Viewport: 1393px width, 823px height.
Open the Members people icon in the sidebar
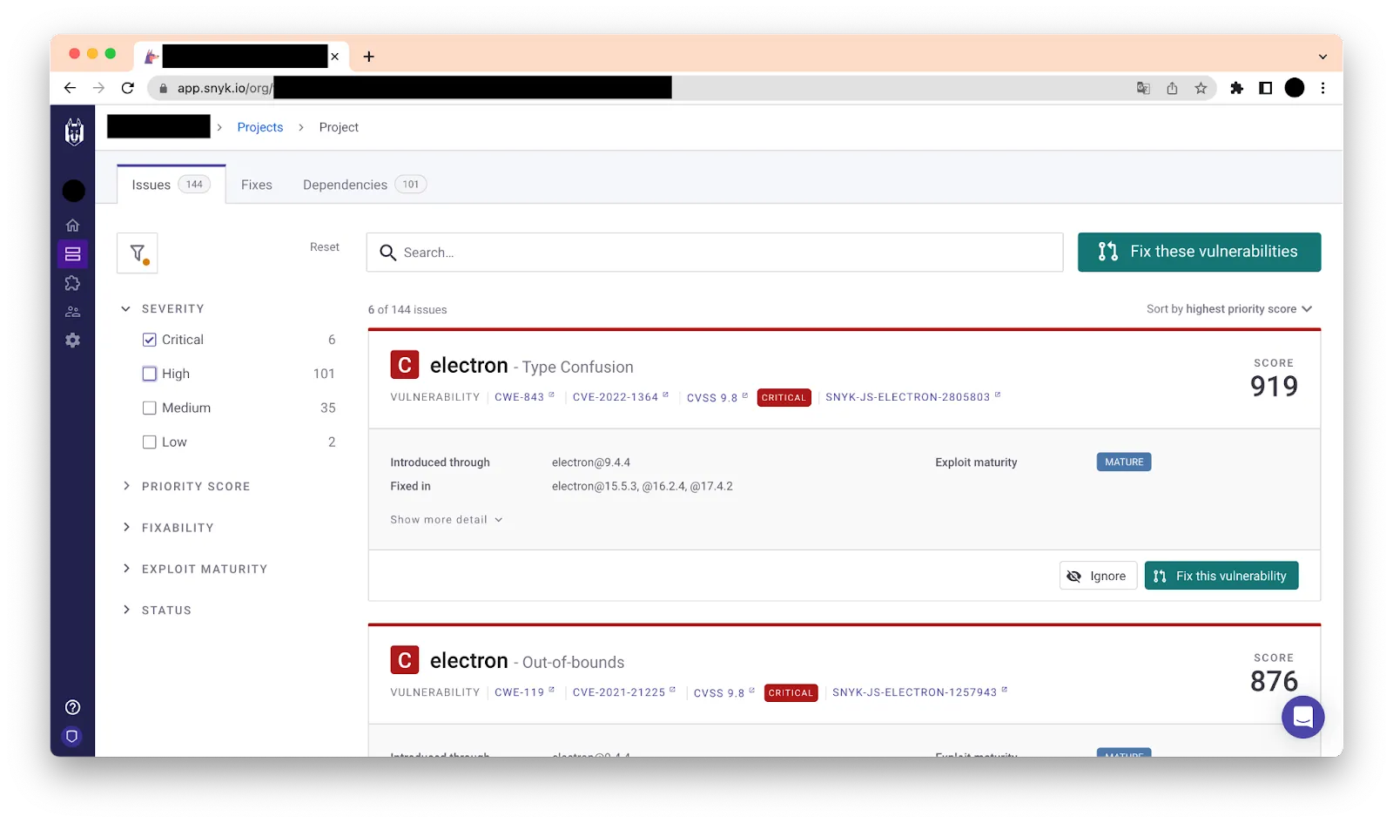point(73,312)
